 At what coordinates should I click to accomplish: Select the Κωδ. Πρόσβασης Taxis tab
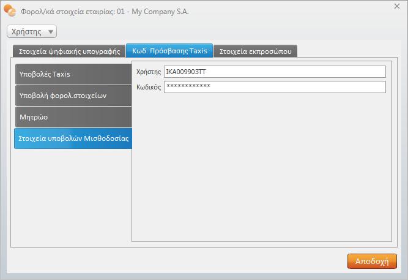[x=169, y=51]
